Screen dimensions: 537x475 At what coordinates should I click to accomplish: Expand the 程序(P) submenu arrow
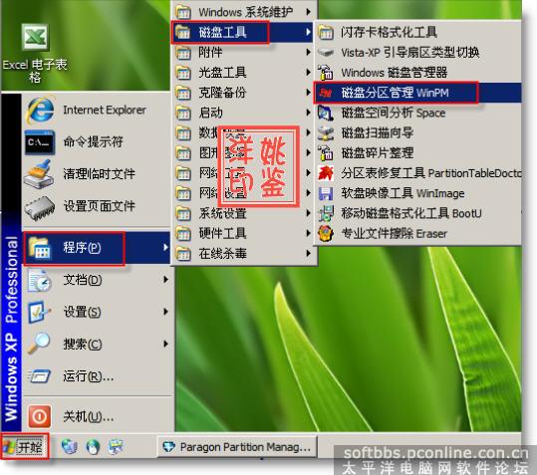click(165, 247)
